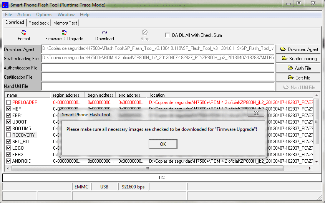Click the horizontal scrollbar thumb in list
This screenshot has height=203, width=325.
(148, 168)
